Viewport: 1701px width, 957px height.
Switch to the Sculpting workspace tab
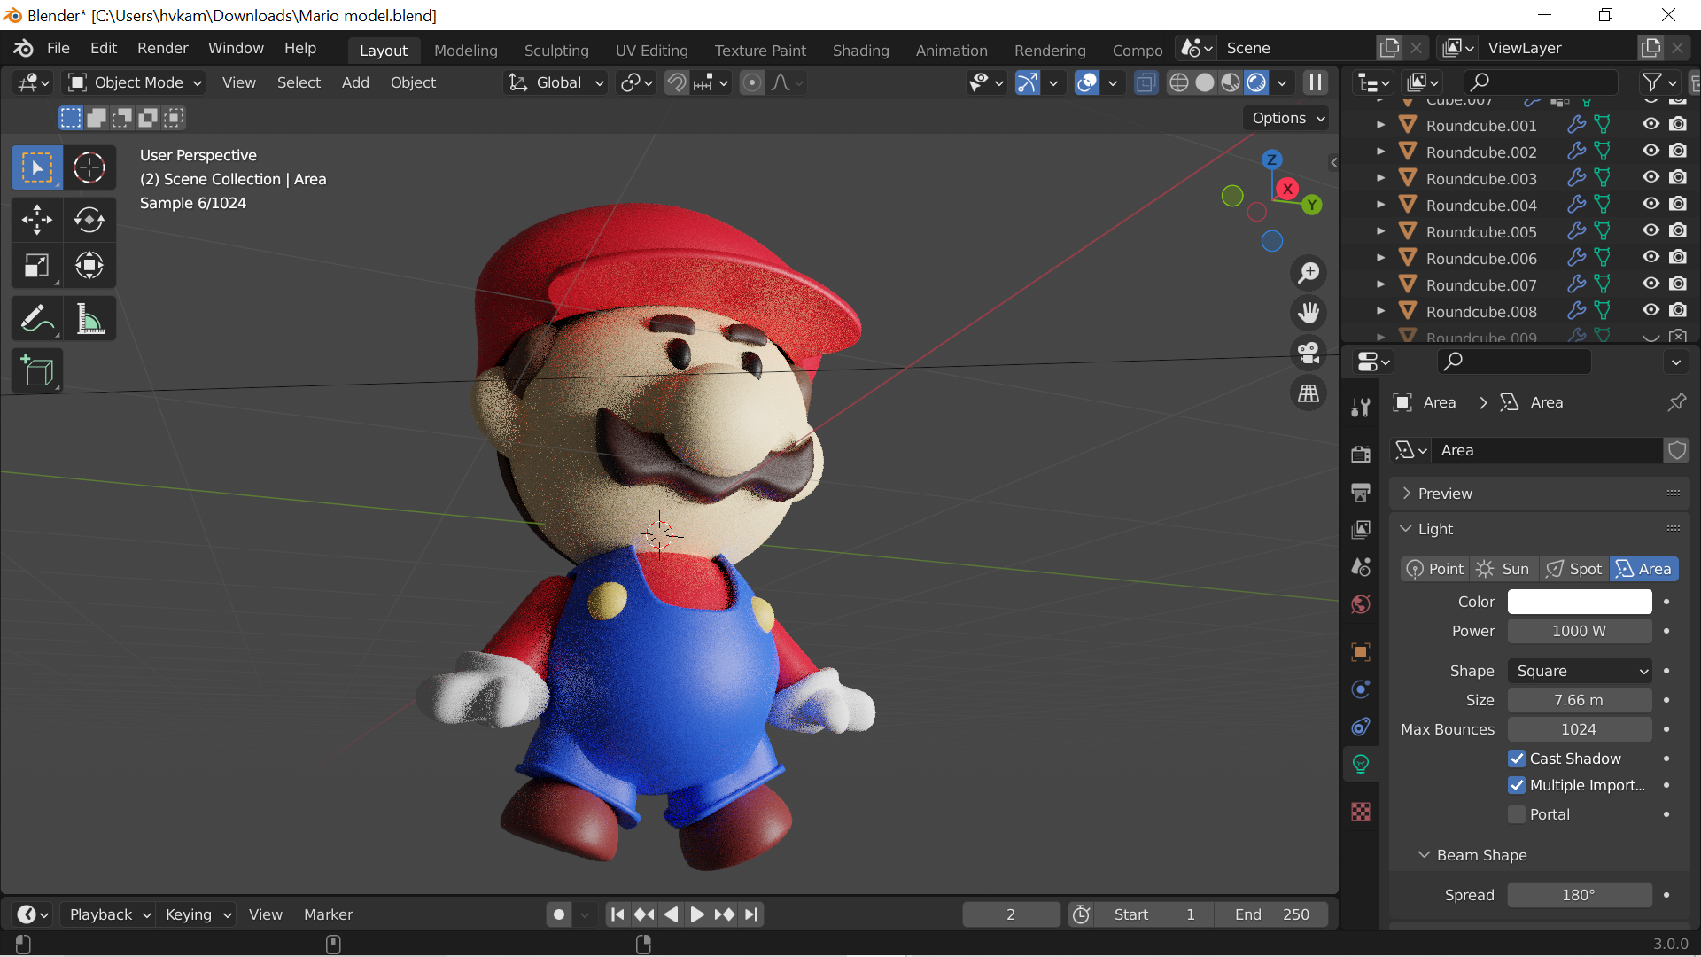pos(555,51)
